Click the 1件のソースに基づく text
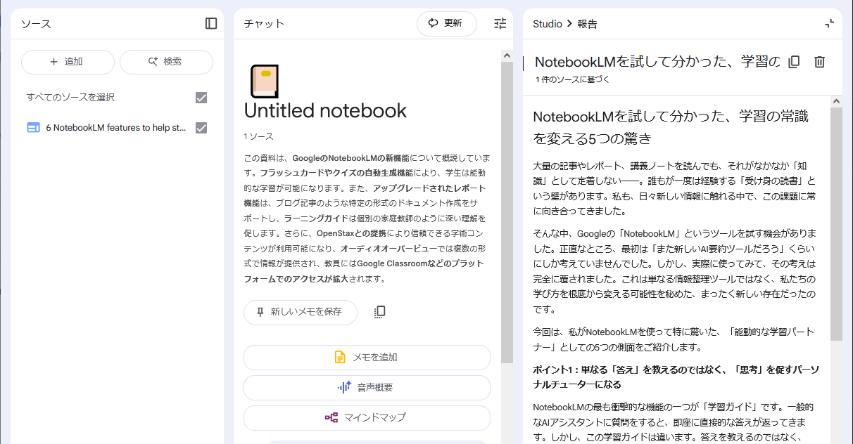This screenshot has width=853, height=444. 572,79
